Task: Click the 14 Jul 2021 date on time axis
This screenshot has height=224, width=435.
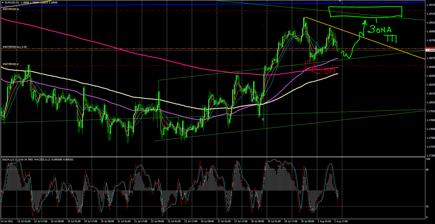Action: point(7,221)
